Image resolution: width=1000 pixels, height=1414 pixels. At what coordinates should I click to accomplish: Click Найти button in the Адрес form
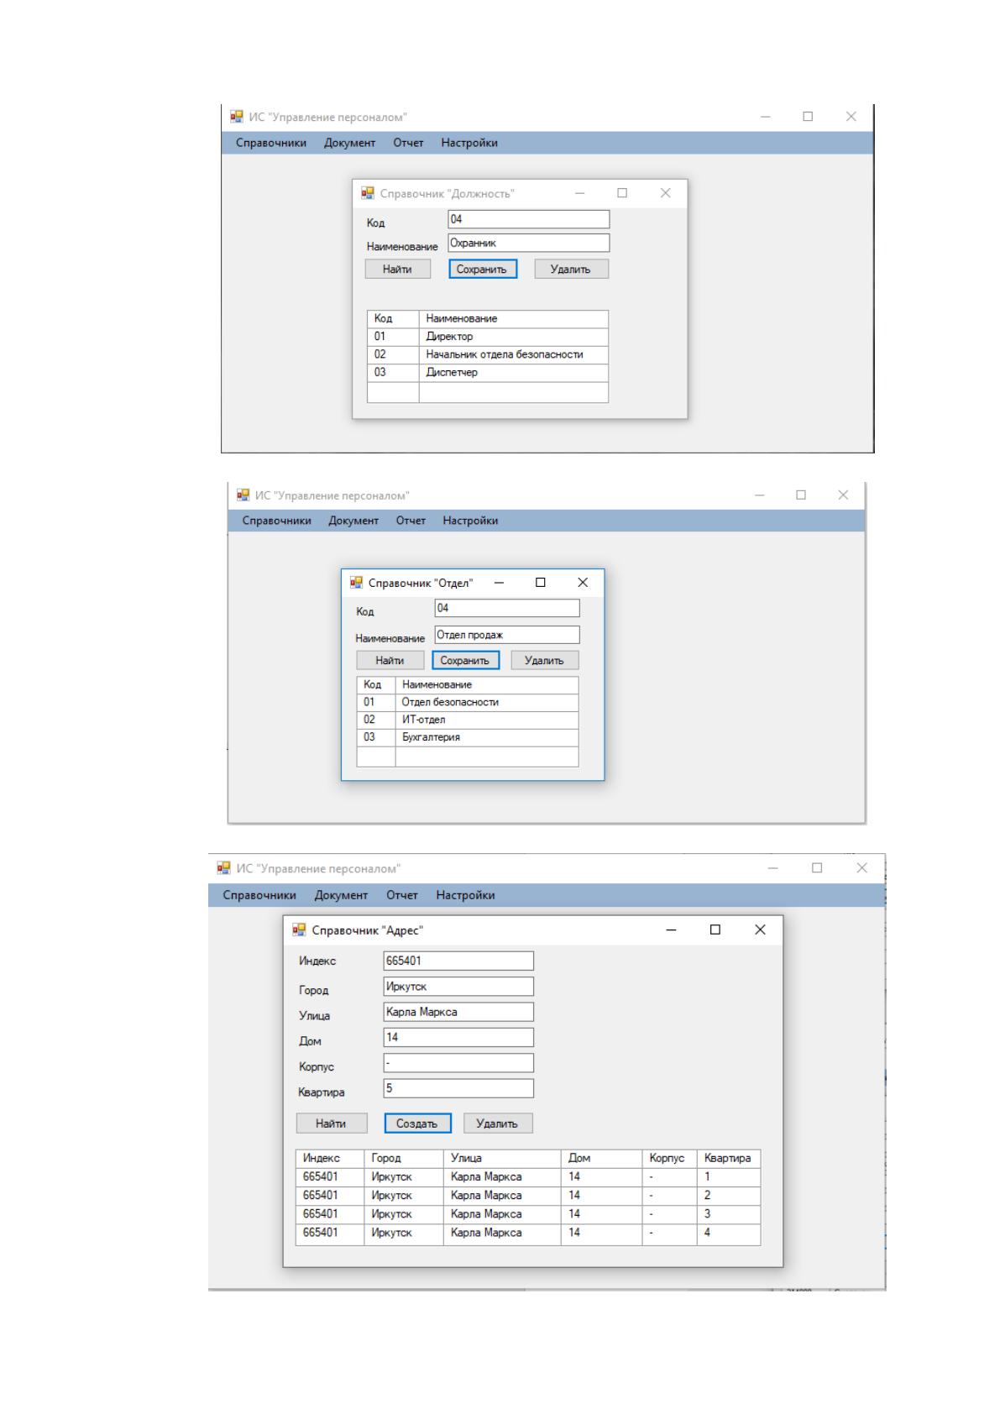pos(332,1123)
